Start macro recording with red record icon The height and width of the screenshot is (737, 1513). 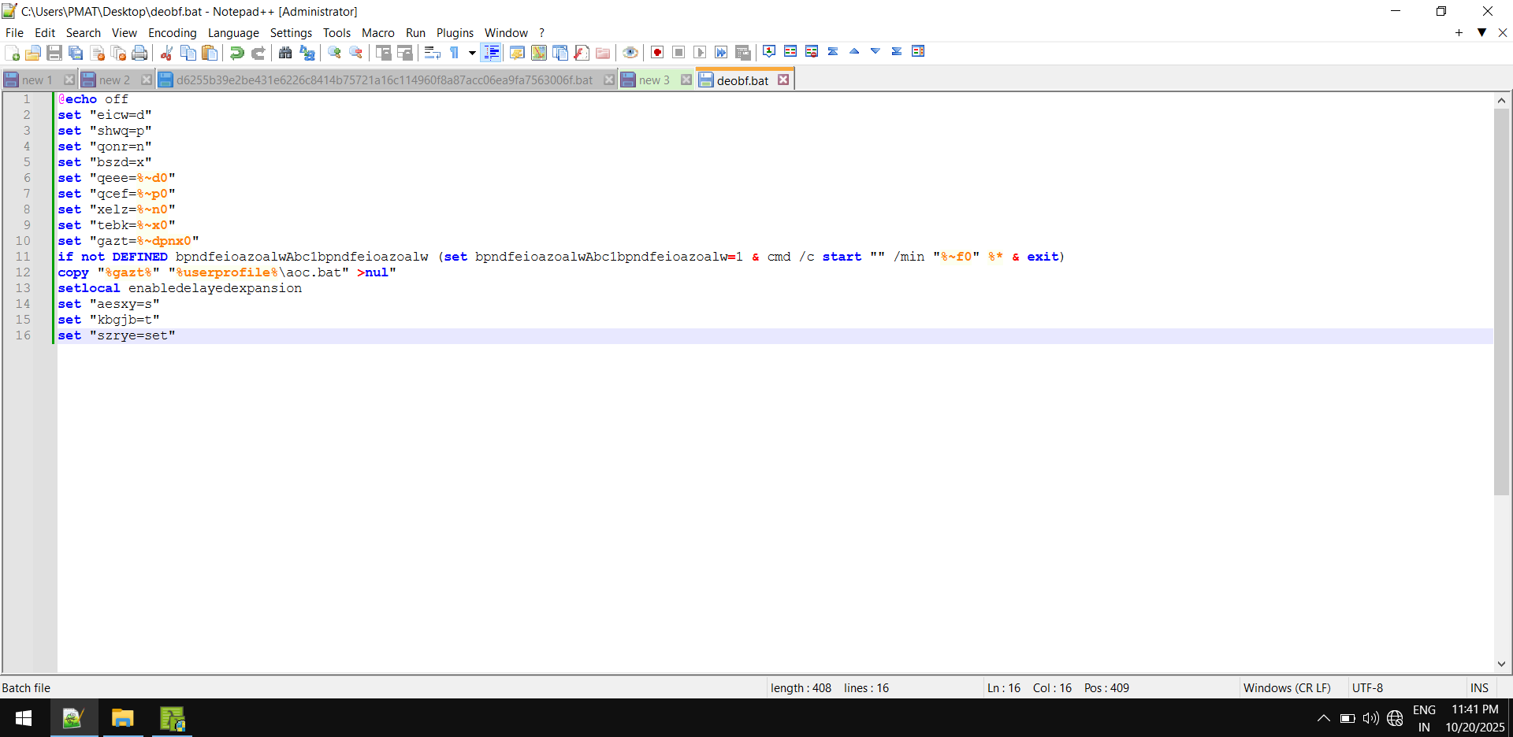[x=657, y=53]
